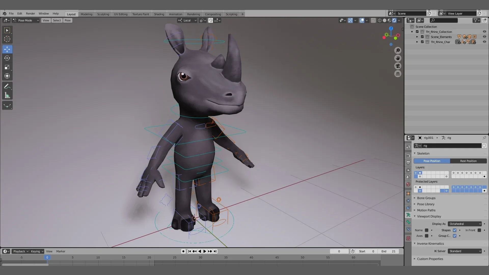The height and width of the screenshot is (275, 489).
Task: Switch perspective/orthographic grid icon
Action: point(398,74)
